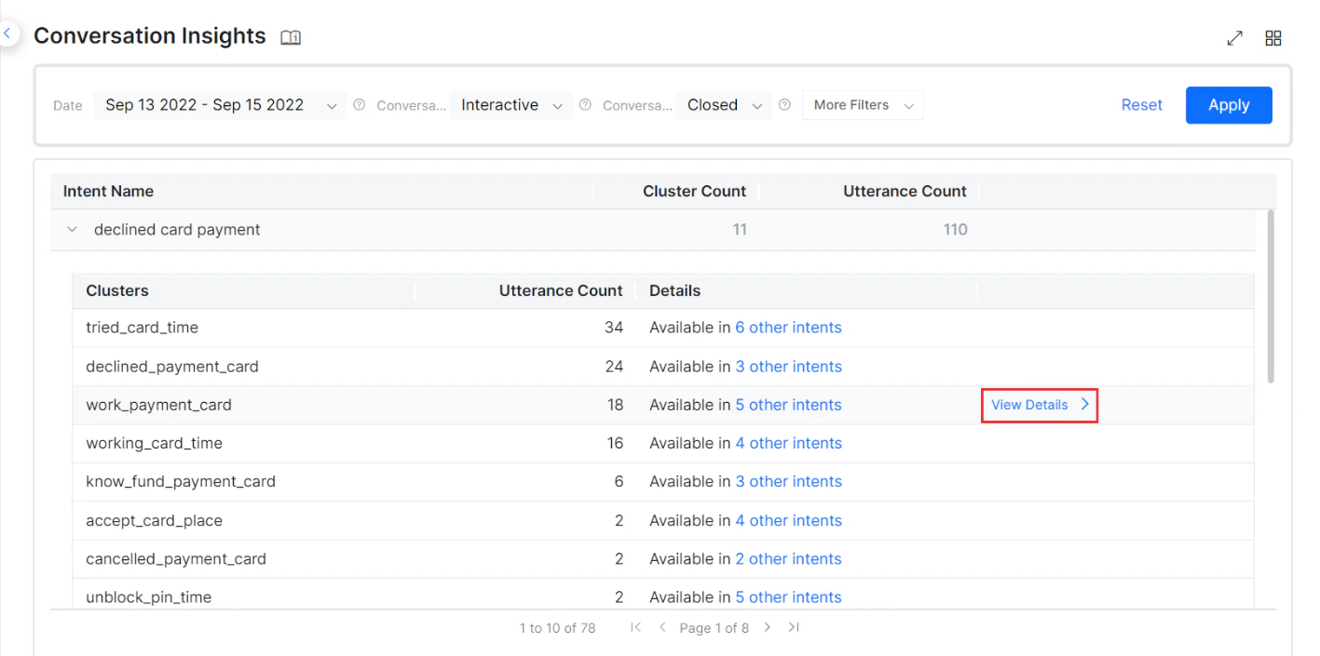Open 6 other intents for tried_card_time
Viewport: 1320px width, 656px height.
pos(788,328)
